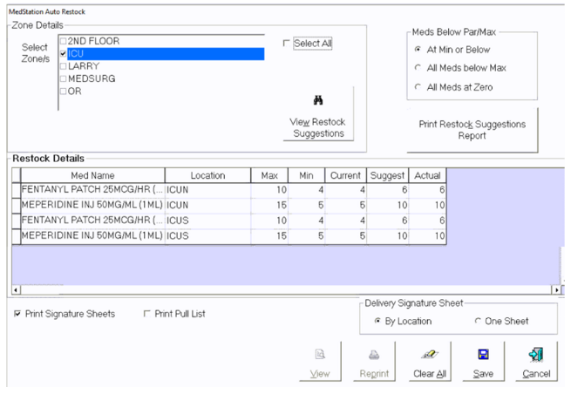Enable the Print Pull List checkbox
Screen dimensions: 571x394
[x=146, y=314]
